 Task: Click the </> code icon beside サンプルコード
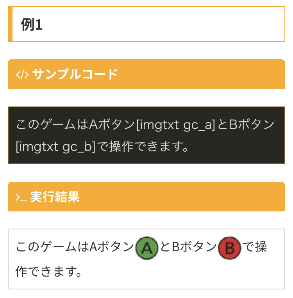22,74
